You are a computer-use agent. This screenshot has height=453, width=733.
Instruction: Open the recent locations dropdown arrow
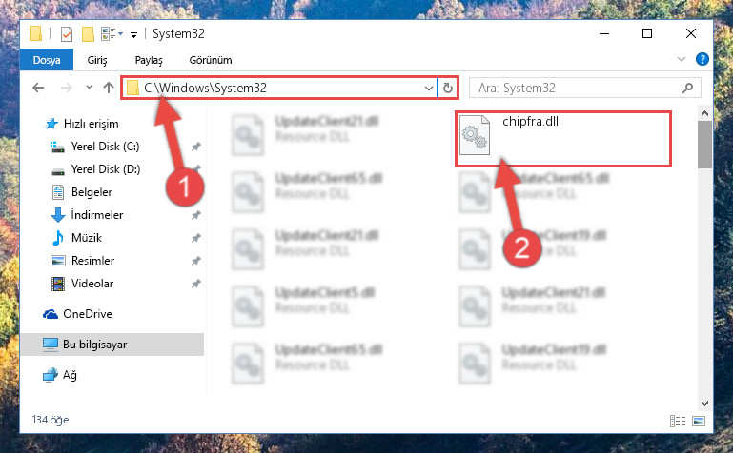89,88
